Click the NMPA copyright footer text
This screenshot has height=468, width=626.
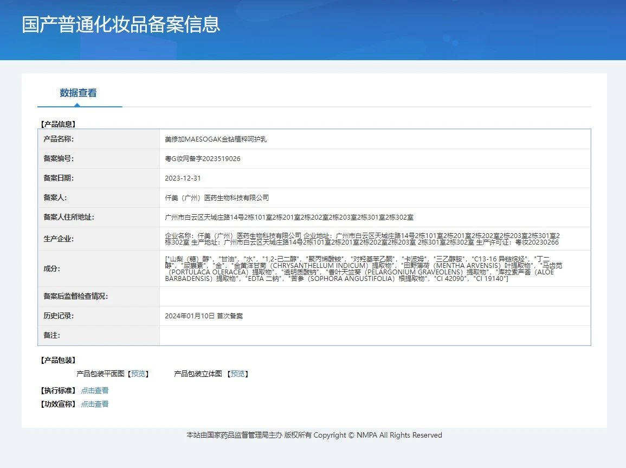[314, 435]
